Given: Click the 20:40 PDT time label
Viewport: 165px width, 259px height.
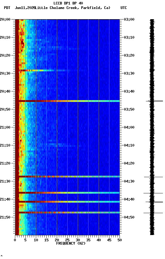Looking at the screenshot, I should pos(5,91).
